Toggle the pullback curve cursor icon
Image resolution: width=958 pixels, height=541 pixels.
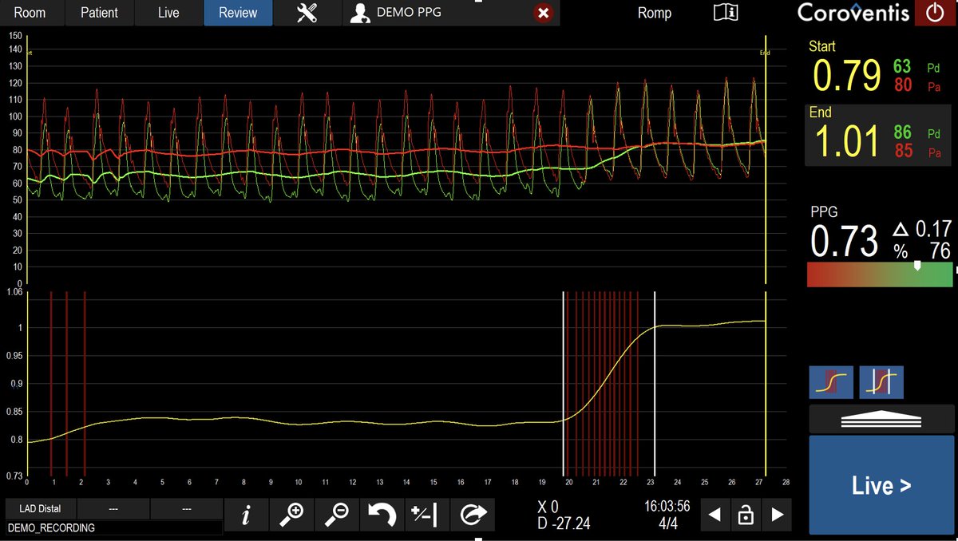pyautogui.click(x=881, y=382)
